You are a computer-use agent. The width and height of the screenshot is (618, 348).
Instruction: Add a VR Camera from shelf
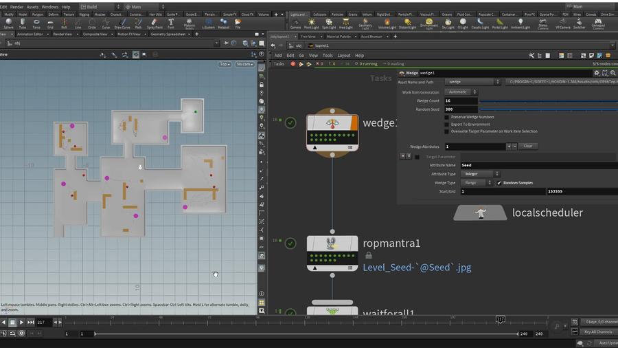pyautogui.click(x=562, y=23)
